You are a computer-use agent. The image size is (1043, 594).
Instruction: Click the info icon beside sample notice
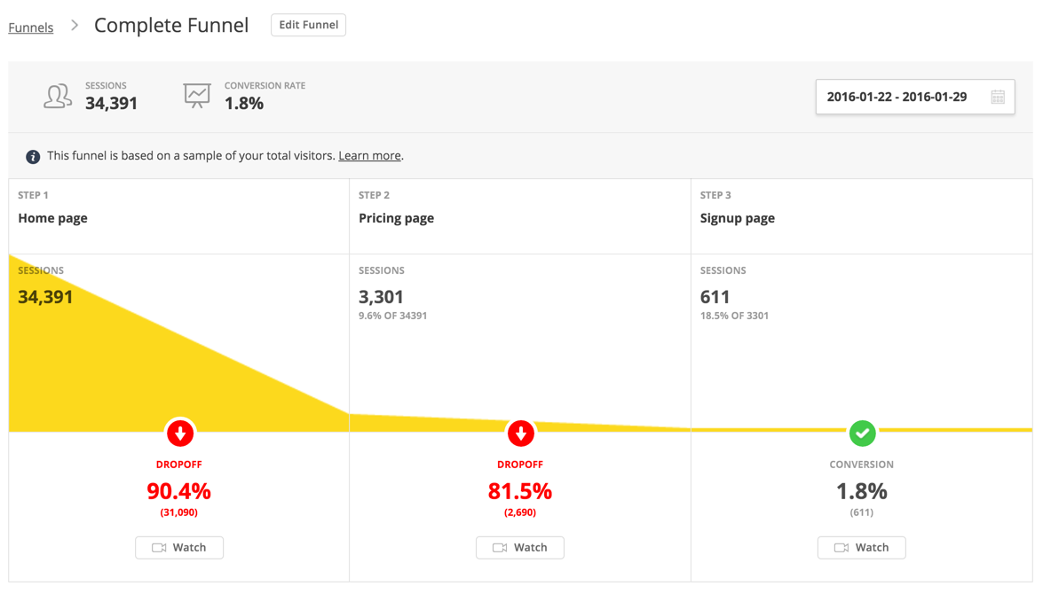[33, 157]
